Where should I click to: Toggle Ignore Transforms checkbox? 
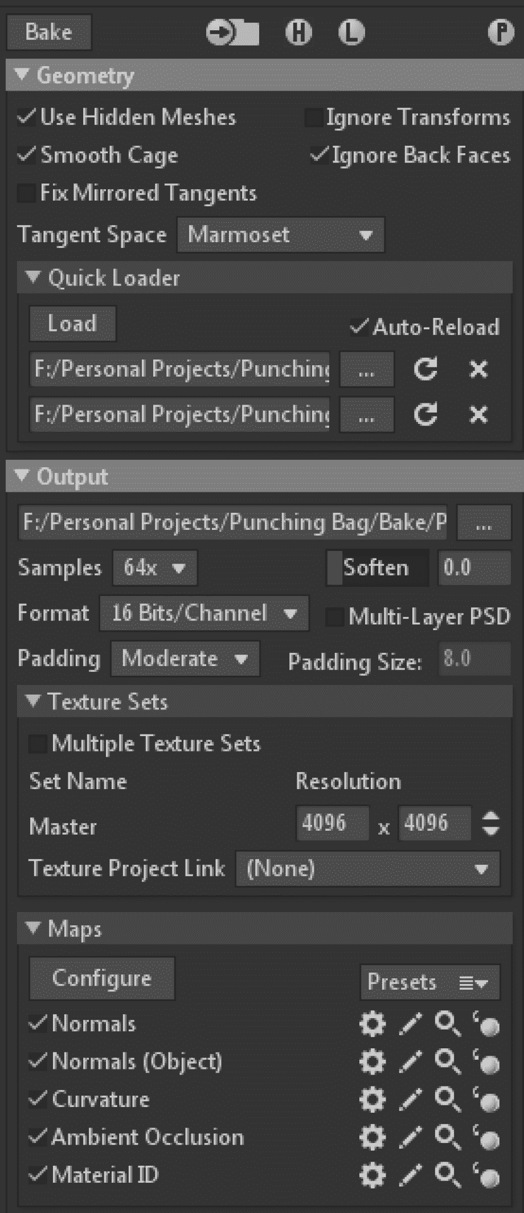click(x=313, y=117)
